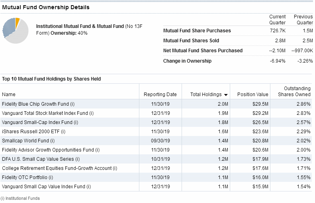315x203 pixels.
Task: Click the 2.29% outstanding shares cell
Action: (x=303, y=132)
